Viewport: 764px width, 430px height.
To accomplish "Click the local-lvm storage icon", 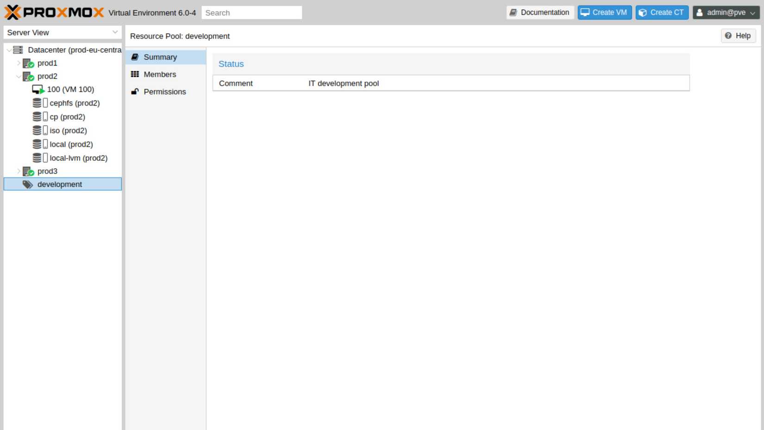I will 40,158.
